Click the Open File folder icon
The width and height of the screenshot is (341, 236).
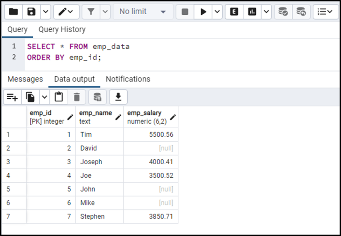click(x=13, y=12)
